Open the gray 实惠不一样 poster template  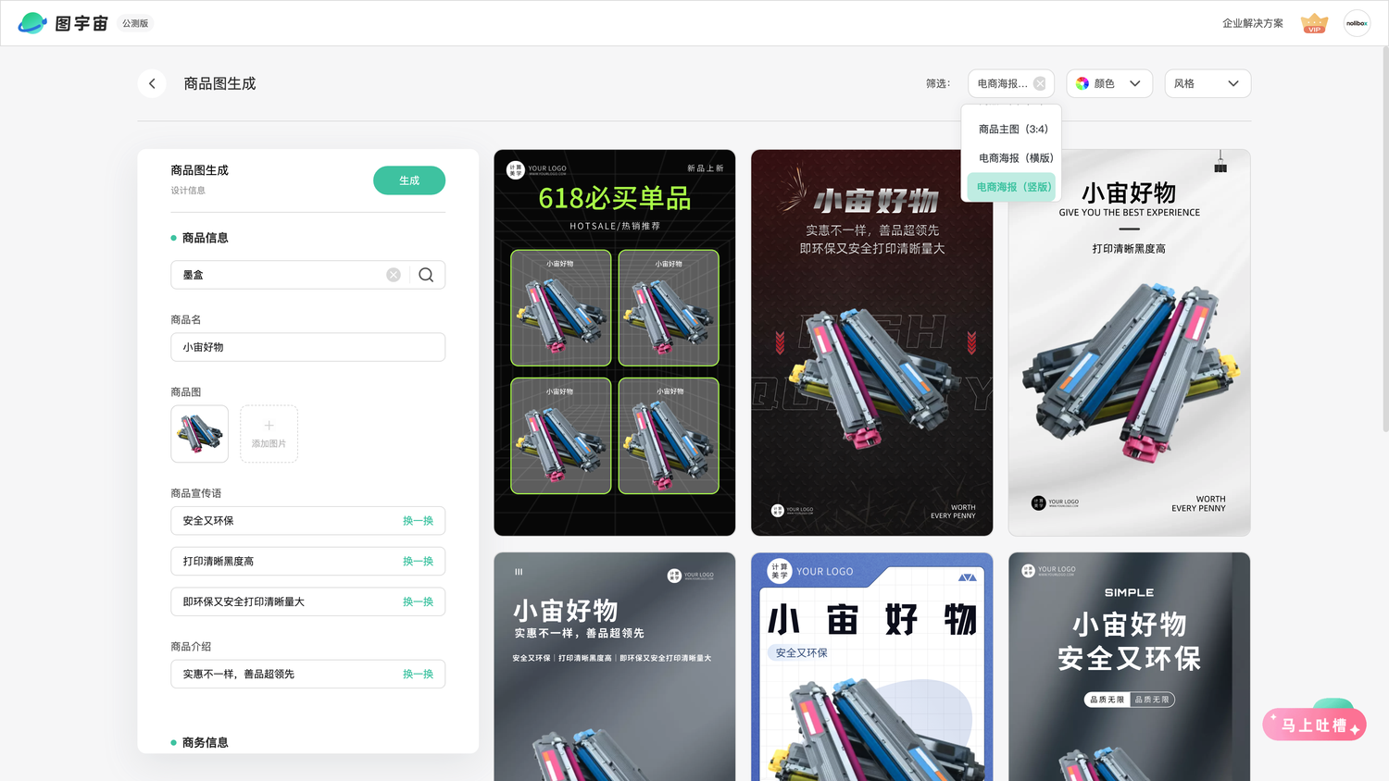[x=615, y=666]
